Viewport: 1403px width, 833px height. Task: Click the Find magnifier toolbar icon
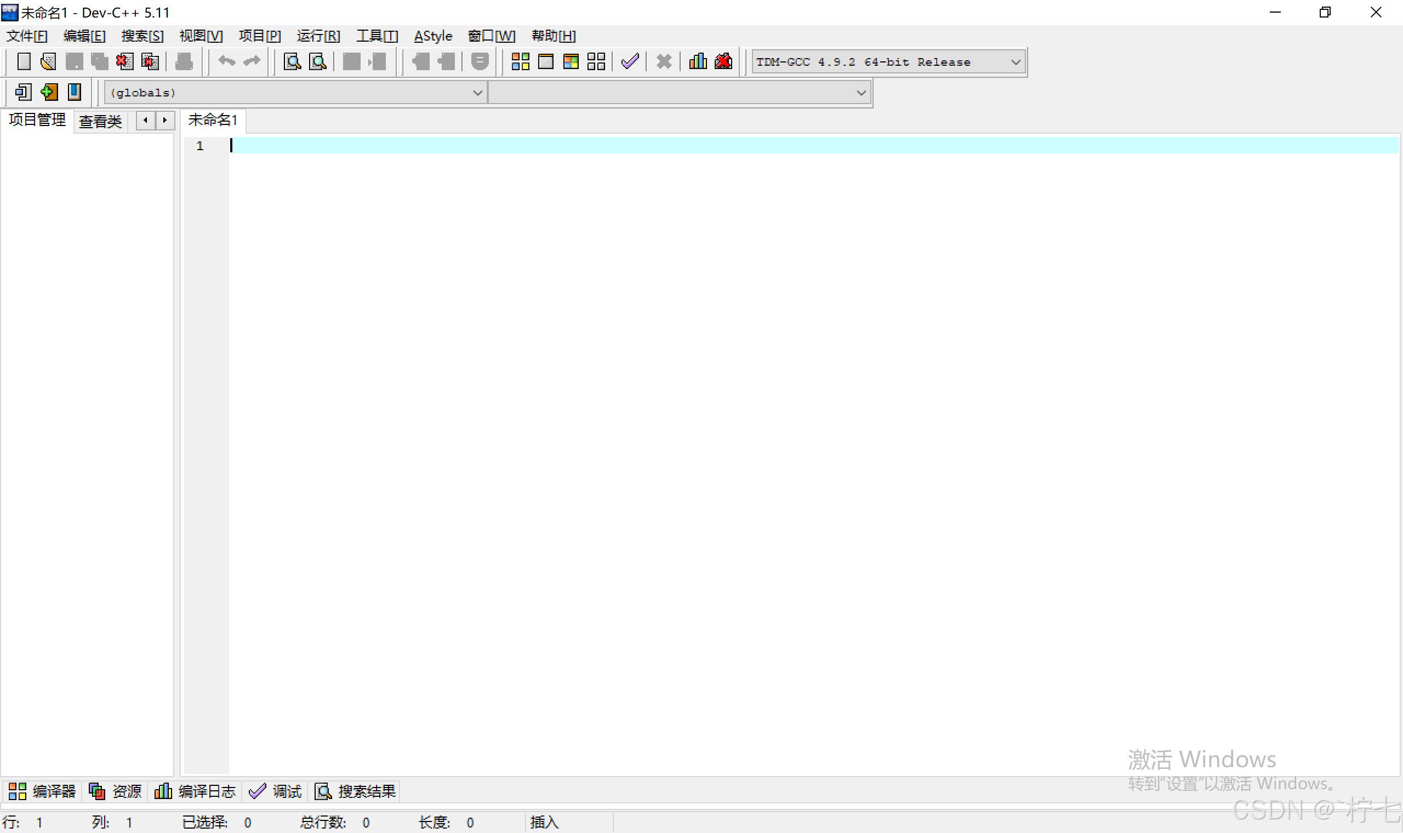tap(292, 61)
